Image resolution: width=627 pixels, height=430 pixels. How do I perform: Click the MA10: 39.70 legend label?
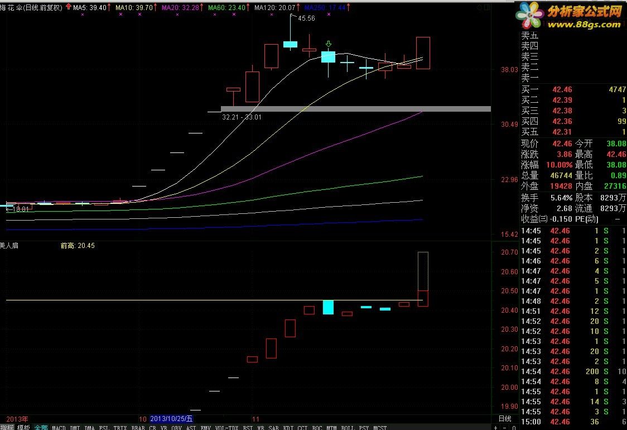coord(134,7)
